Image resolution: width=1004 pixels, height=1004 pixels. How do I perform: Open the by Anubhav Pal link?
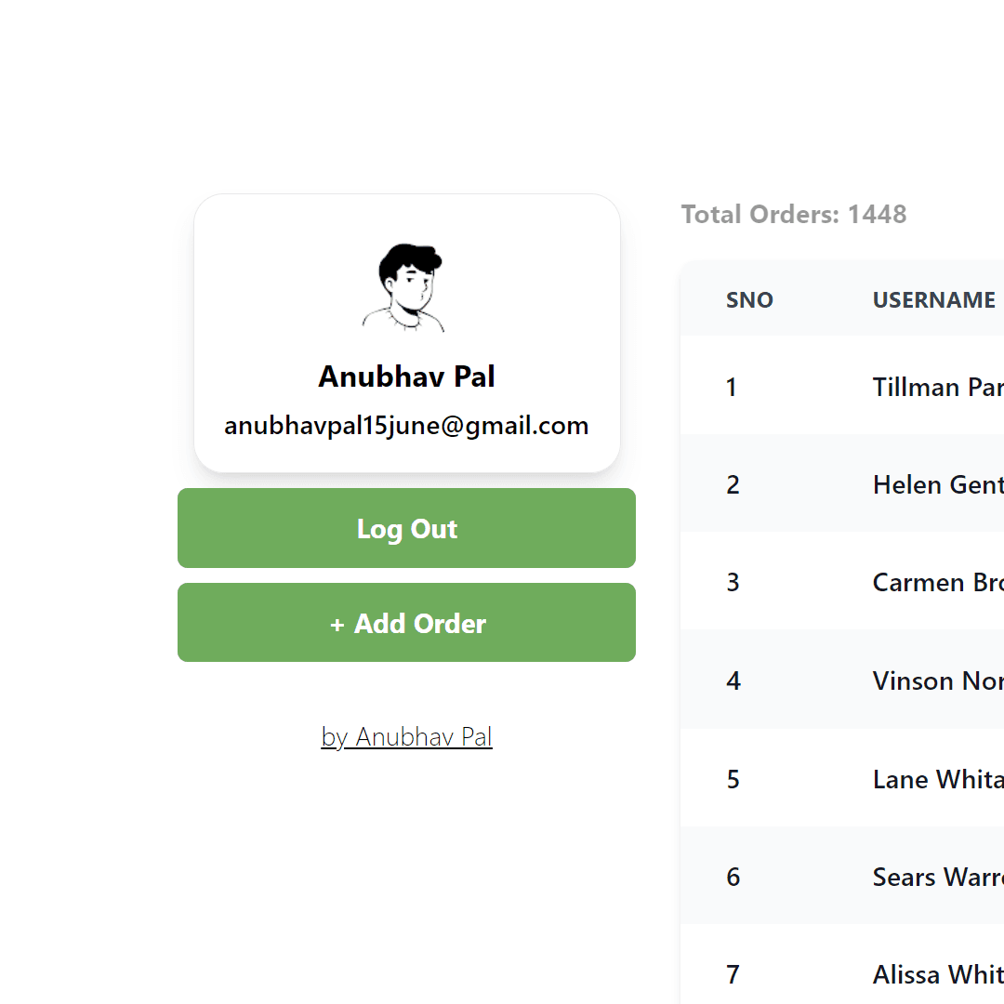tap(406, 737)
